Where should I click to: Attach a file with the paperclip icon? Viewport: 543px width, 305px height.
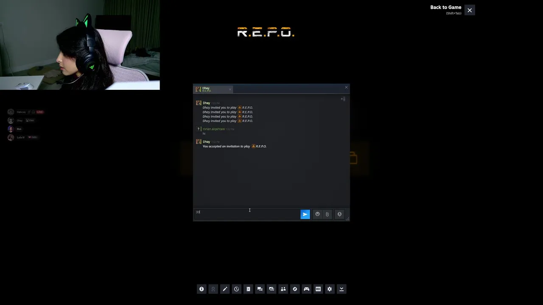(327, 214)
